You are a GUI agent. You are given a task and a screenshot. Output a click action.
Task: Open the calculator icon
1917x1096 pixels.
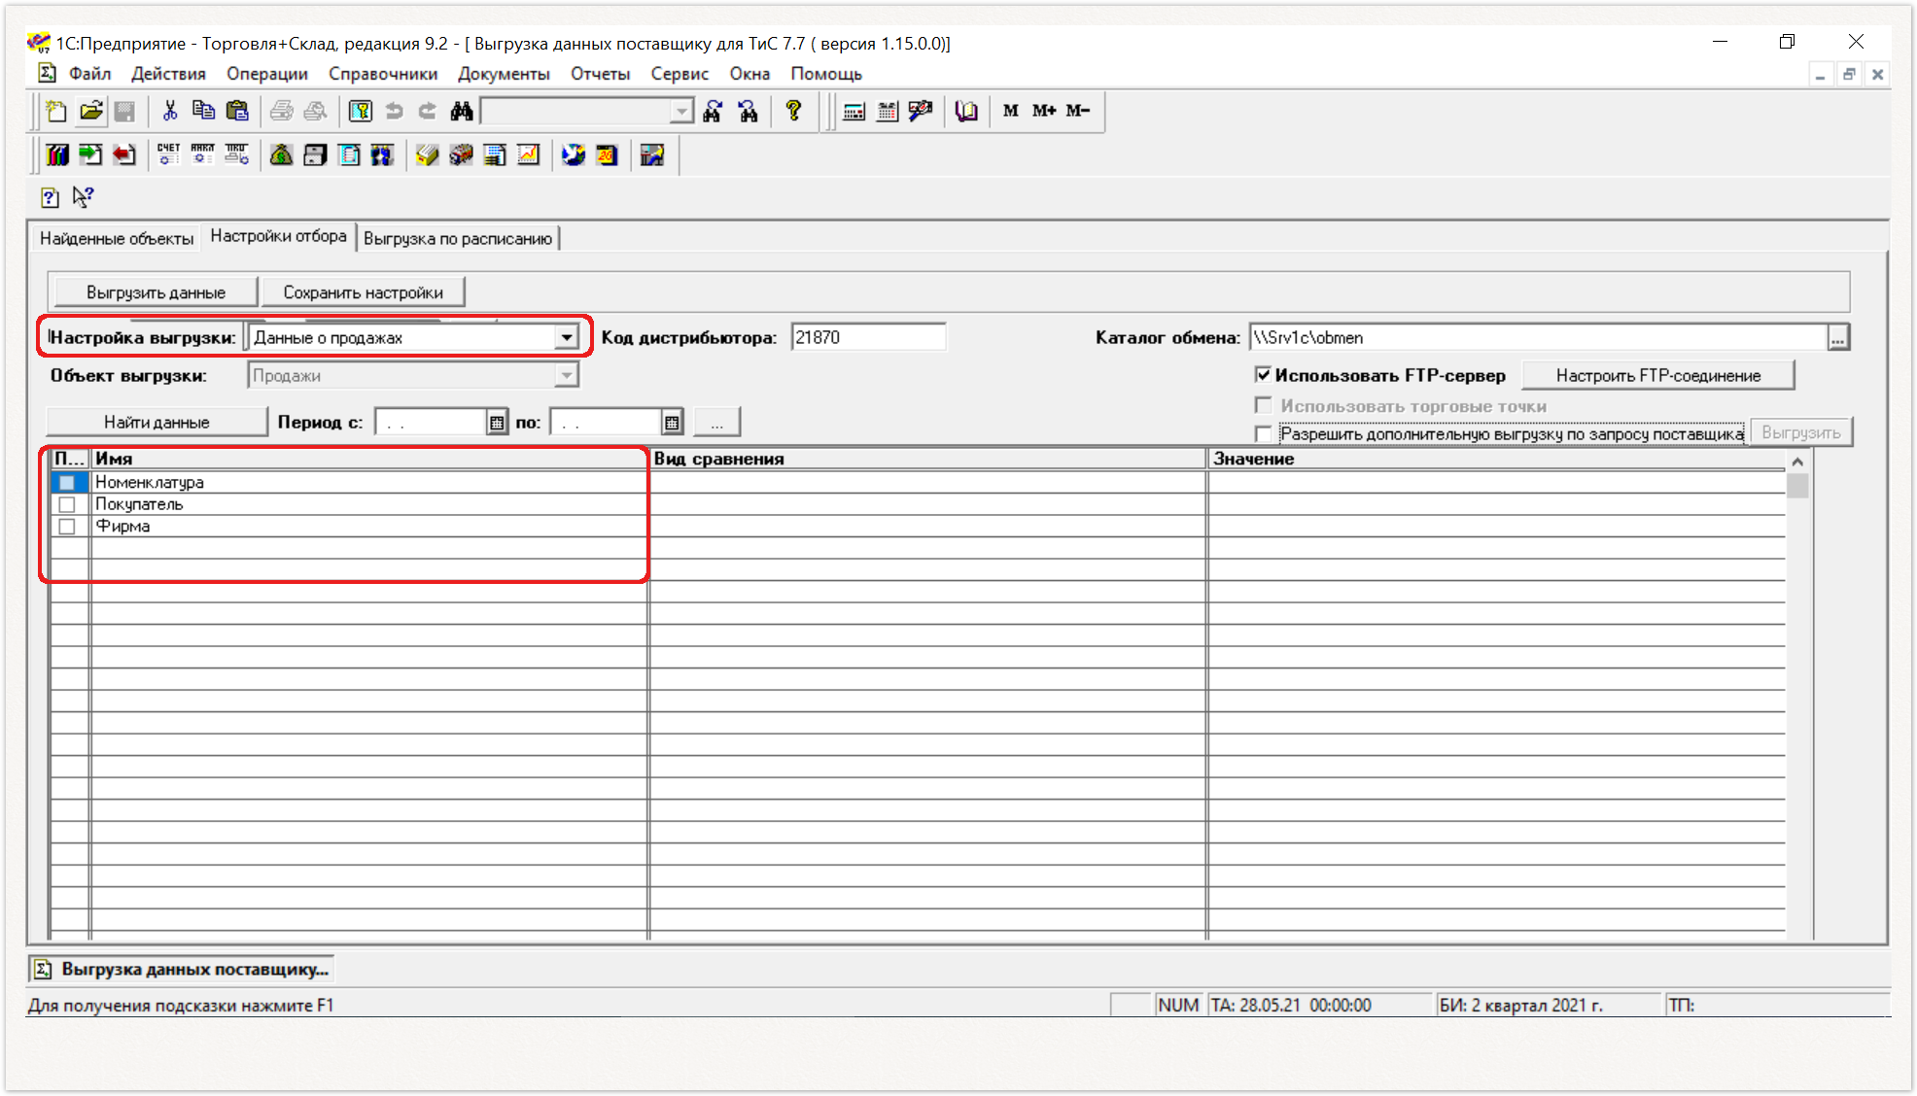854,111
